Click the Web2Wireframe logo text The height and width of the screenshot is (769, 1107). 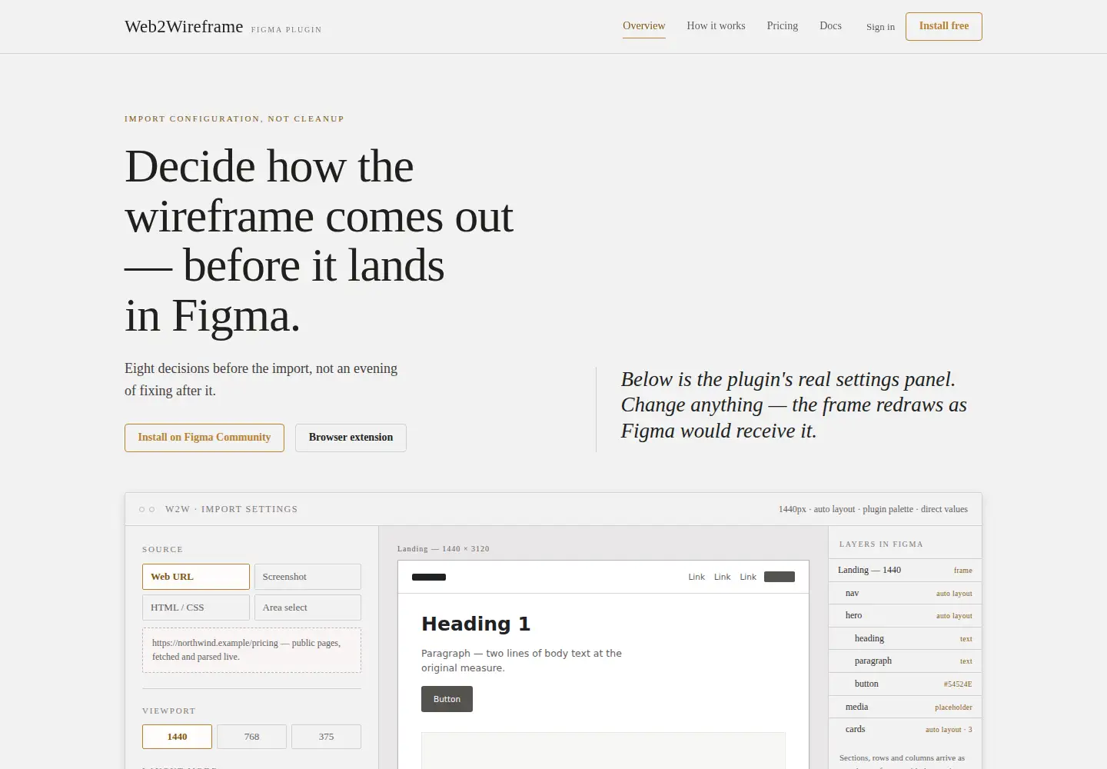pos(184,27)
